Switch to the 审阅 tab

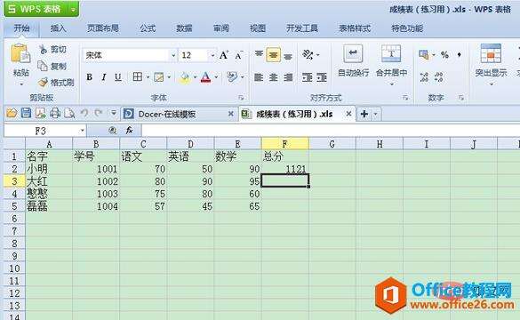pos(220,28)
